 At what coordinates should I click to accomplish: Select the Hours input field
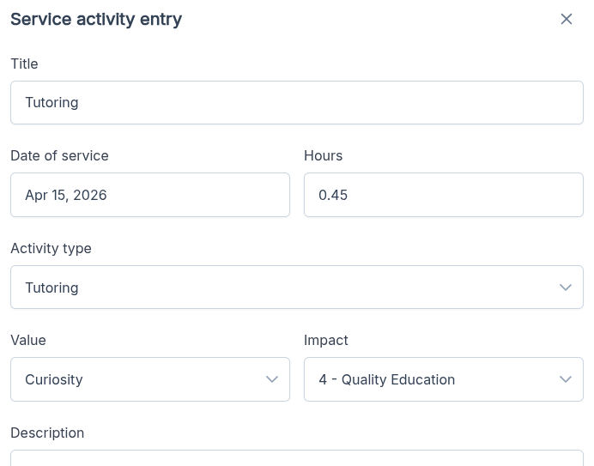pos(443,195)
